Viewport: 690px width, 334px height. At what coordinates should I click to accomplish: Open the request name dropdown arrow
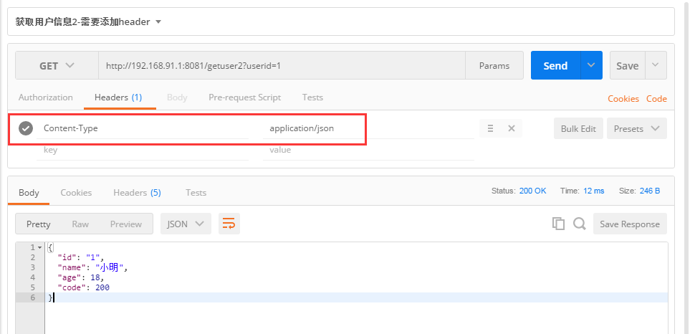point(159,22)
